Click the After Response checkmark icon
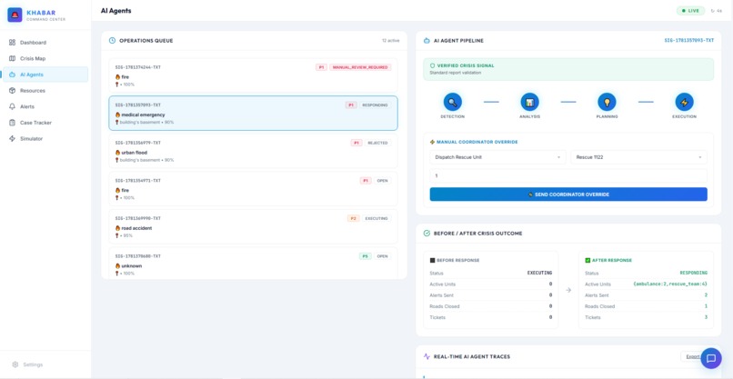 [x=587, y=260]
